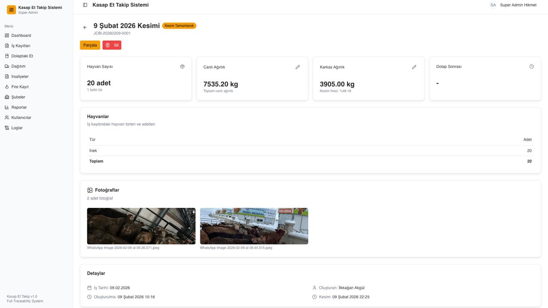Click the pencil icon on Canlı Ağırlık card
548x308 pixels.
(x=298, y=67)
